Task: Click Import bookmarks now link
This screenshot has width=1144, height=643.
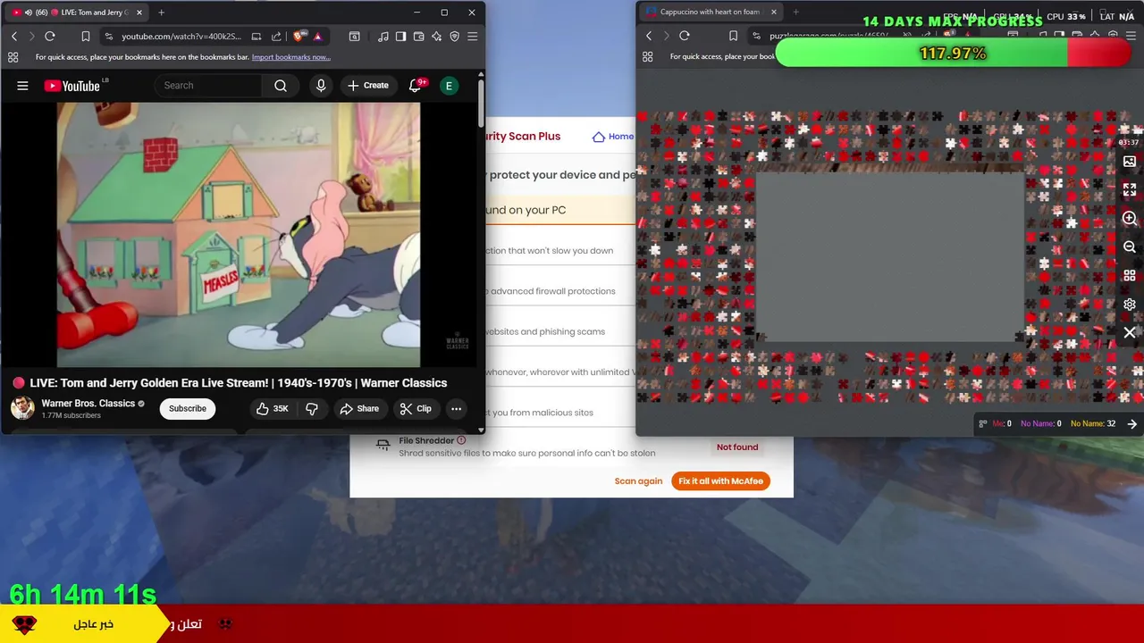Action: [291, 57]
